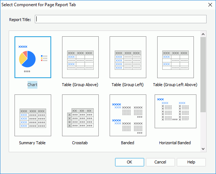This screenshot has height=174, width=216.
Task: Click the scrollbar up arrow
Action: (x=203, y=34)
